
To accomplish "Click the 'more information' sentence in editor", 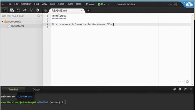I will (82, 24).
